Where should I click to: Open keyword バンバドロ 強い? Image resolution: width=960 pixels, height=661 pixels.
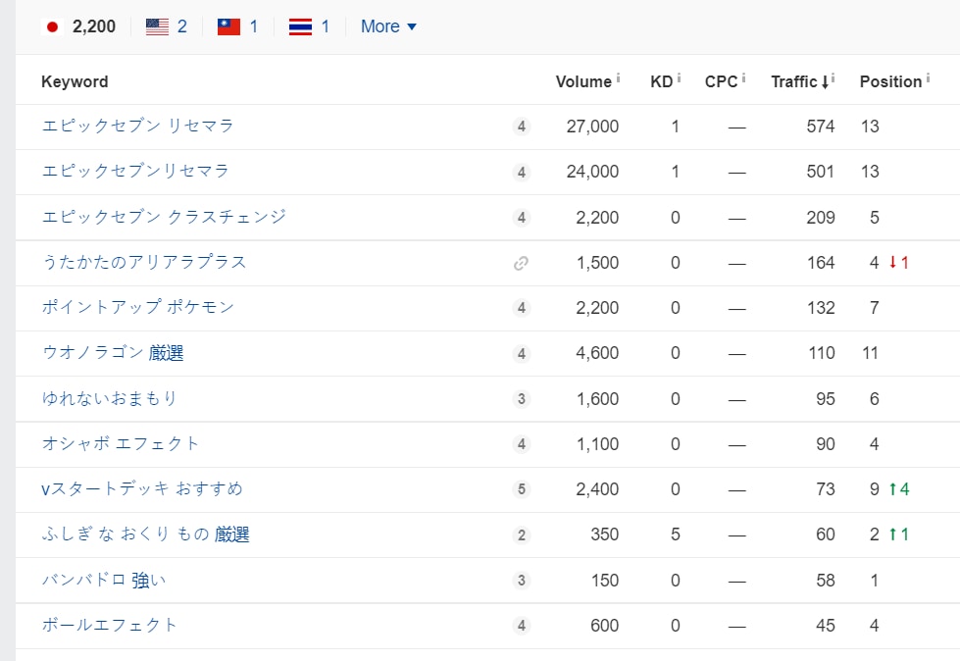coord(104,580)
